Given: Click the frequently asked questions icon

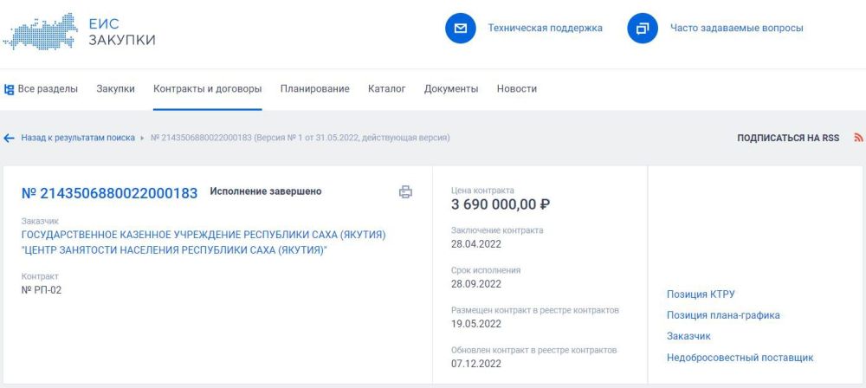Looking at the screenshot, I should [x=643, y=28].
